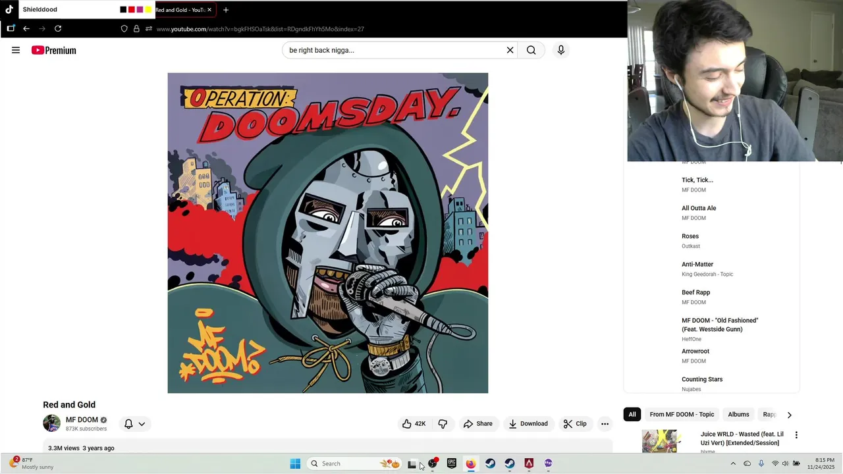Open site permissions icon in address bar
The image size is (843, 474).
149,29
